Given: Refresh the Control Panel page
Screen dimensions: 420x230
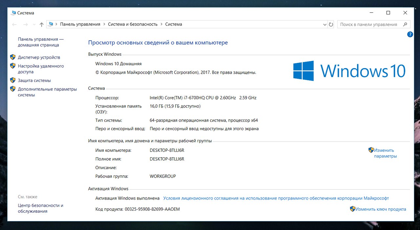Looking at the screenshot, I should coord(331,24).
